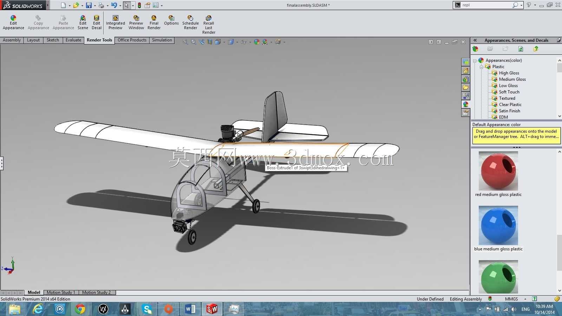Open the Preview Window render
The height and width of the screenshot is (316, 562).
tap(136, 22)
